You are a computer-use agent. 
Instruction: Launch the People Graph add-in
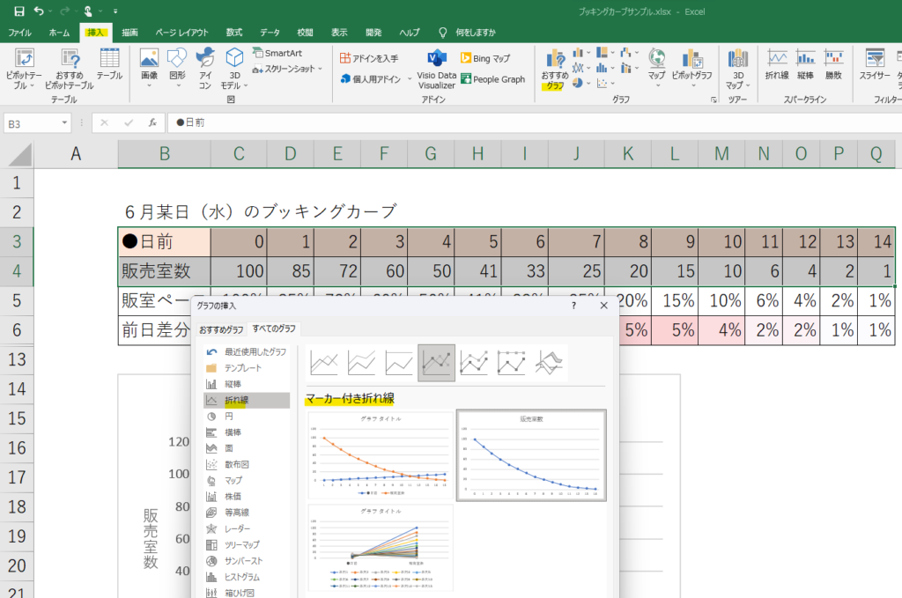pyautogui.click(x=491, y=79)
